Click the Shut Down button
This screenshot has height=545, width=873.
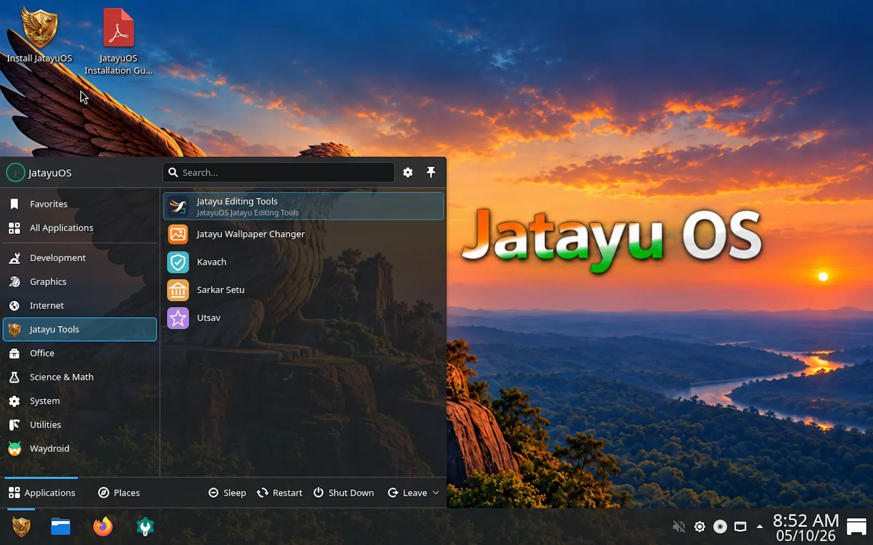tap(344, 493)
